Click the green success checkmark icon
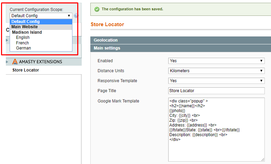Screen dimensions: 271x164 pos(96,9)
